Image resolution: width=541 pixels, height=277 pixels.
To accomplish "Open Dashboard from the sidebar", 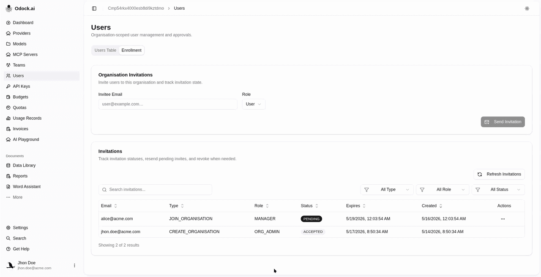I will pos(41,23).
